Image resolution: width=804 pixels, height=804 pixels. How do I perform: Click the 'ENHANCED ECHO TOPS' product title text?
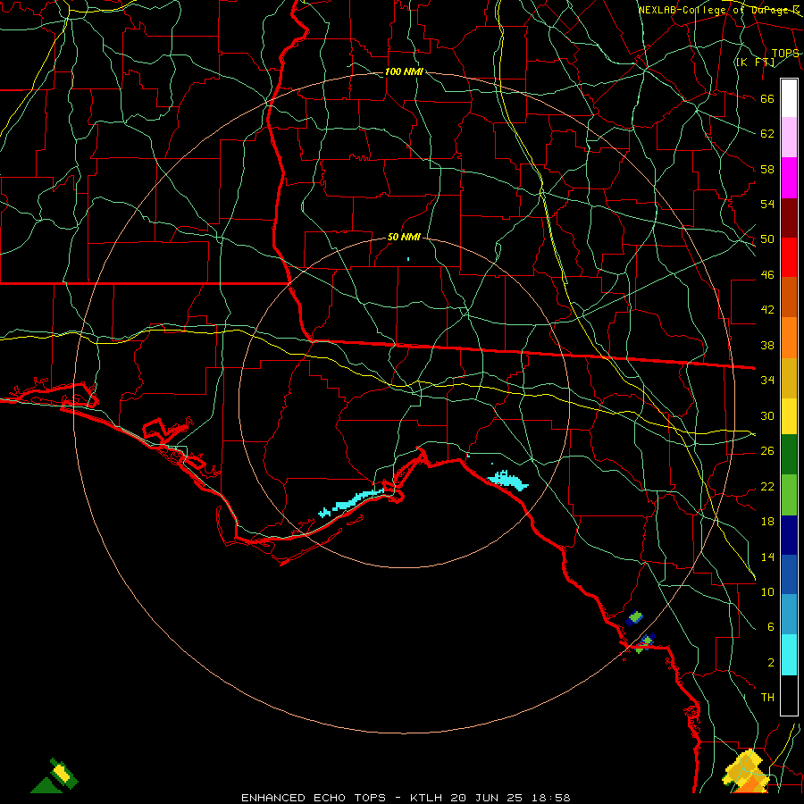coord(314,798)
